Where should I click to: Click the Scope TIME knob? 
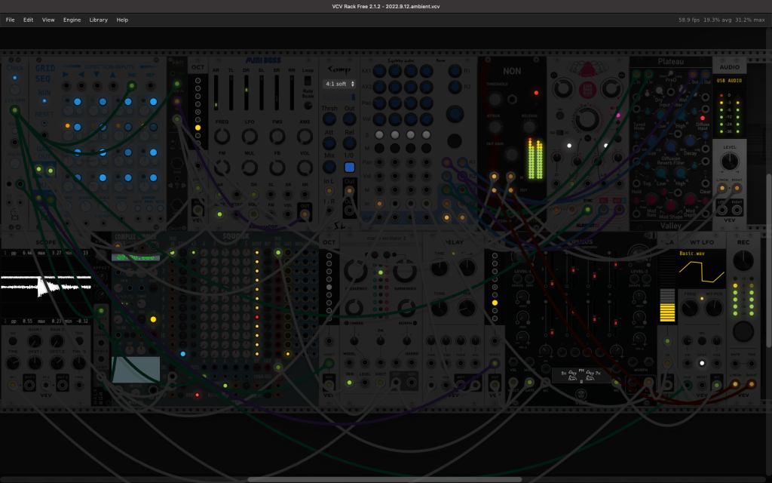click(x=12, y=363)
